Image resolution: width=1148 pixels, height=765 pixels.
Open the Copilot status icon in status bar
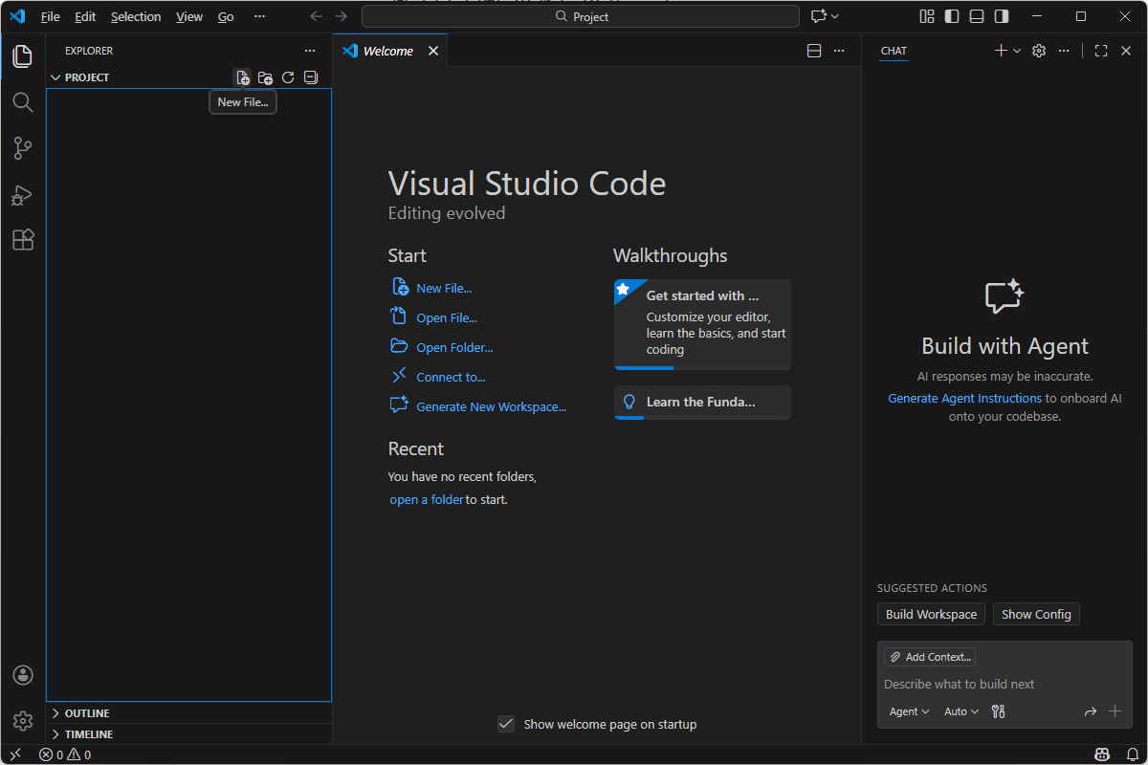(x=1102, y=754)
